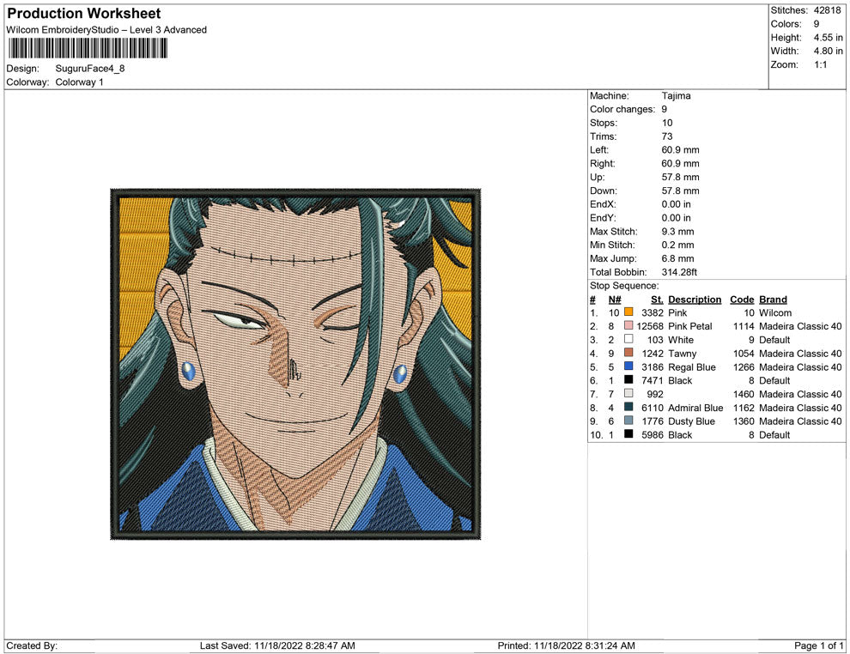Click the Max Jump value '6.8 mm'
The width and height of the screenshot is (850, 654).
(x=677, y=258)
